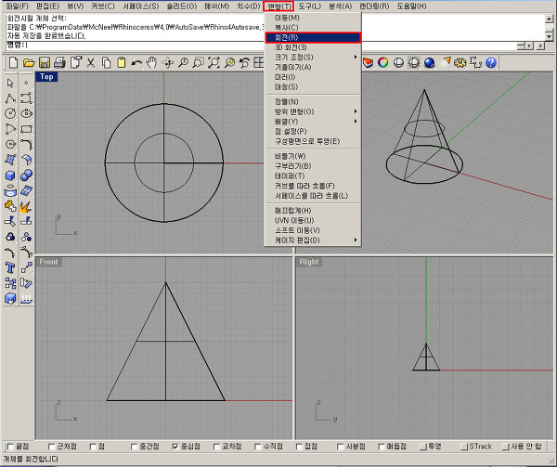The width and height of the screenshot is (557, 467).
Task: Expand the 배열(Y) submenu
Action: 313,122
